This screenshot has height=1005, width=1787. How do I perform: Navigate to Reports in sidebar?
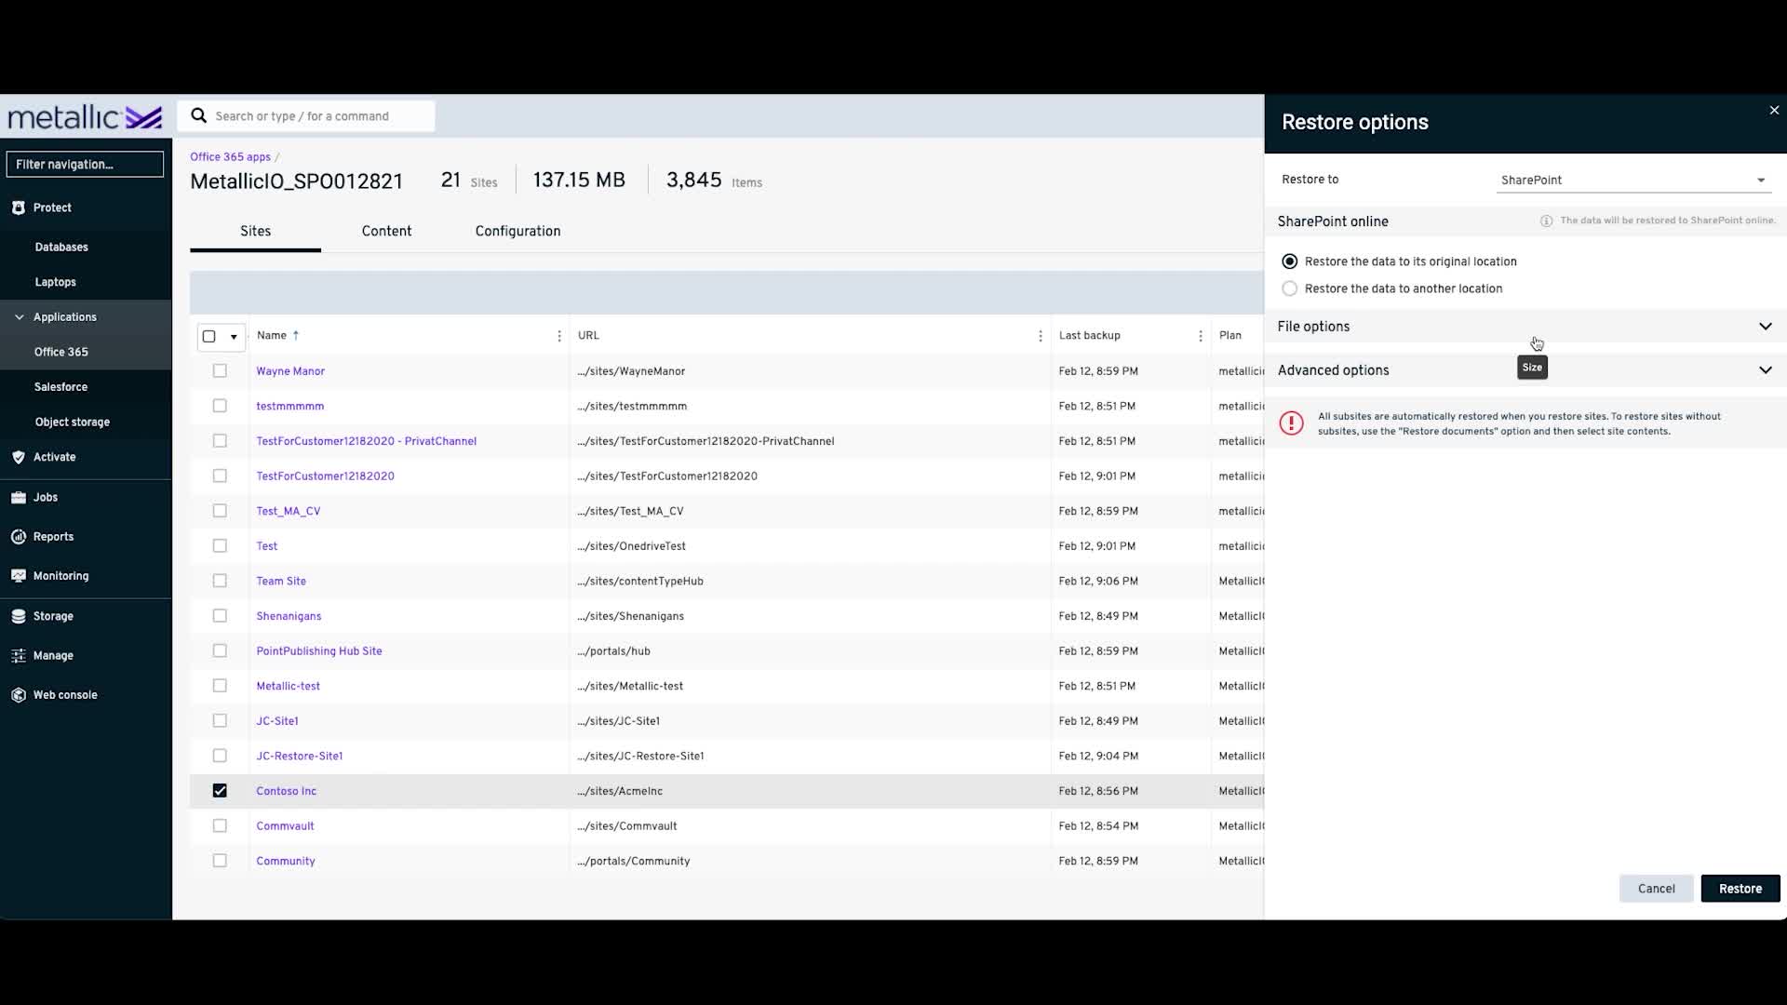53,535
